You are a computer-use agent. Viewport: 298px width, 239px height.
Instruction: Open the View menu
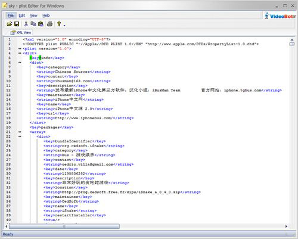click(33, 15)
